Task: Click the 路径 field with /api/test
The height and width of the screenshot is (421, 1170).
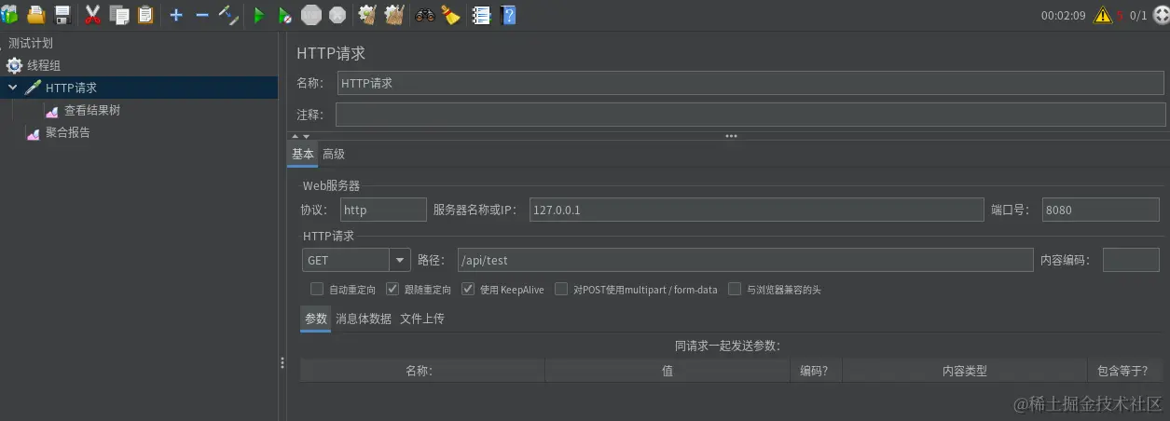Action: coord(745,261)
